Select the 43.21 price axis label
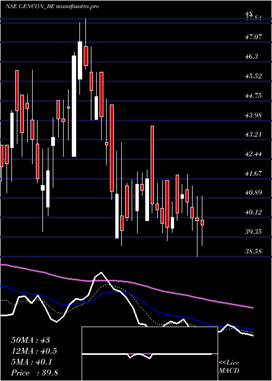The height and width of the screenshot is (381, 272). tap(254, 134)
